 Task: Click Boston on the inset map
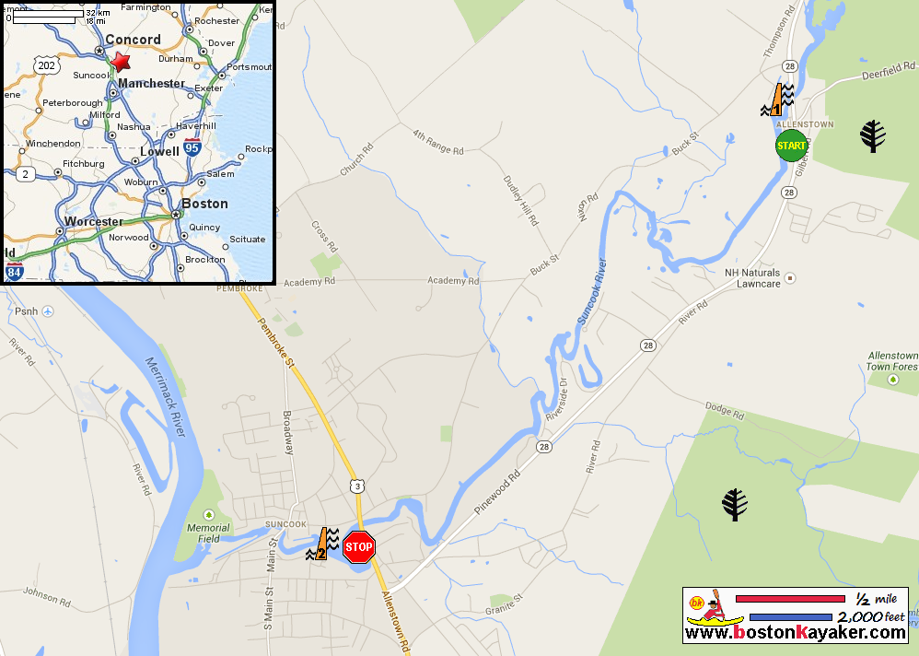point(204,204)
